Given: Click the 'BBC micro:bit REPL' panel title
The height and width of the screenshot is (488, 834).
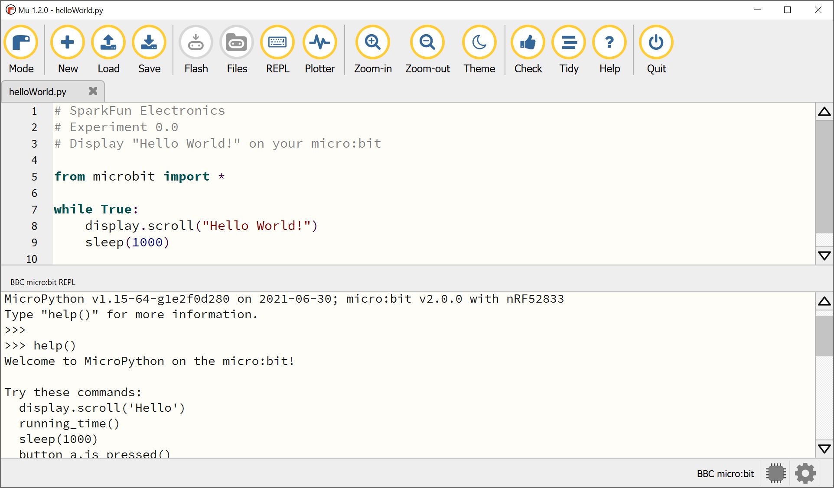Looking at the screenshot, I should (x=43, y=282).
